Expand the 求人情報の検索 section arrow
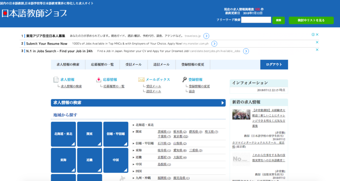This screenshot has height=181, width=340. (223, 103)
